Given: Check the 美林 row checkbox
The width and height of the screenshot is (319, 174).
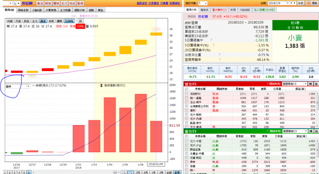Looking at the screenshot, I should pyautogui.click(x=187, y=162).
